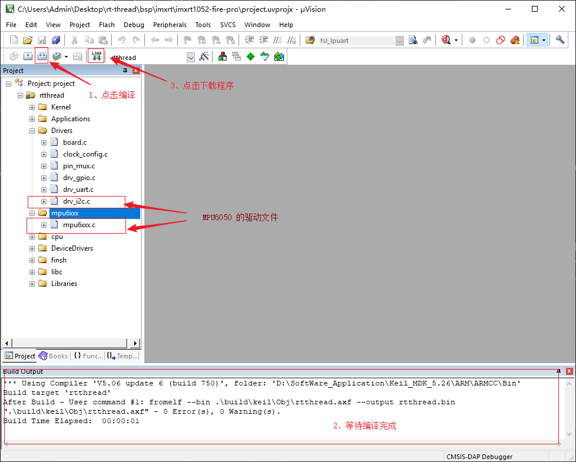Screen dimensions: 576x462
Task: Click the Rebuild all target files icon
Action: coord(42,56)
